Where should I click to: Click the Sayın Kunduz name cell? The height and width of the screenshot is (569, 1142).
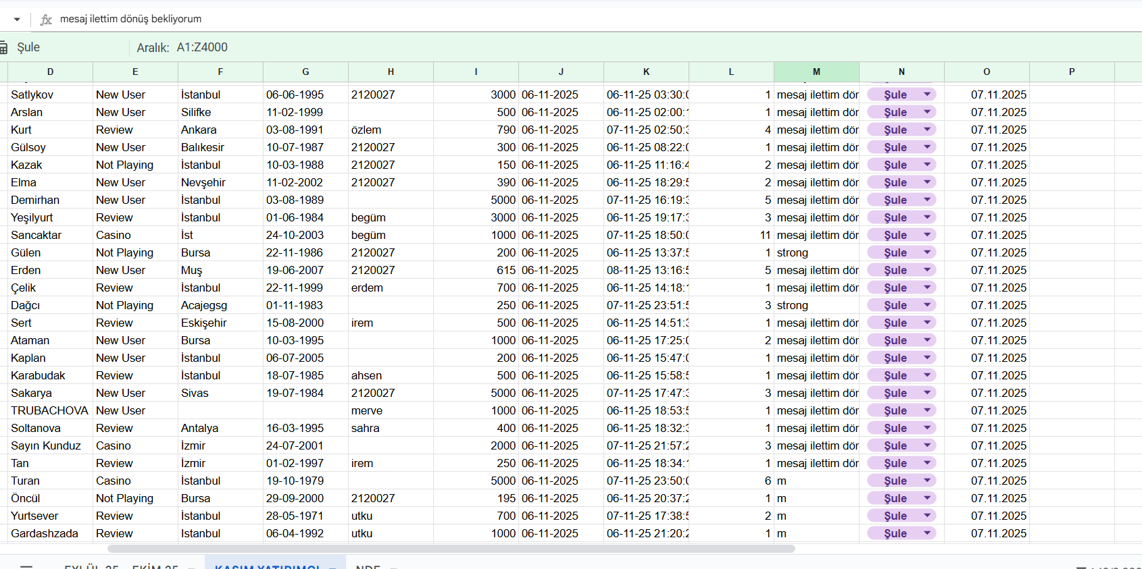50,445
